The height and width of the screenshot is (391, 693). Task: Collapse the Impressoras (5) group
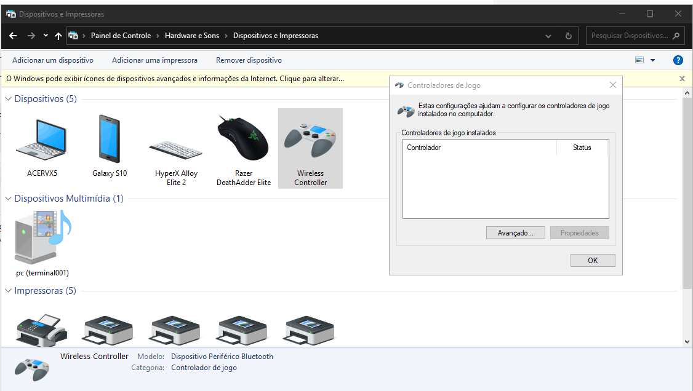coord(9,291)
